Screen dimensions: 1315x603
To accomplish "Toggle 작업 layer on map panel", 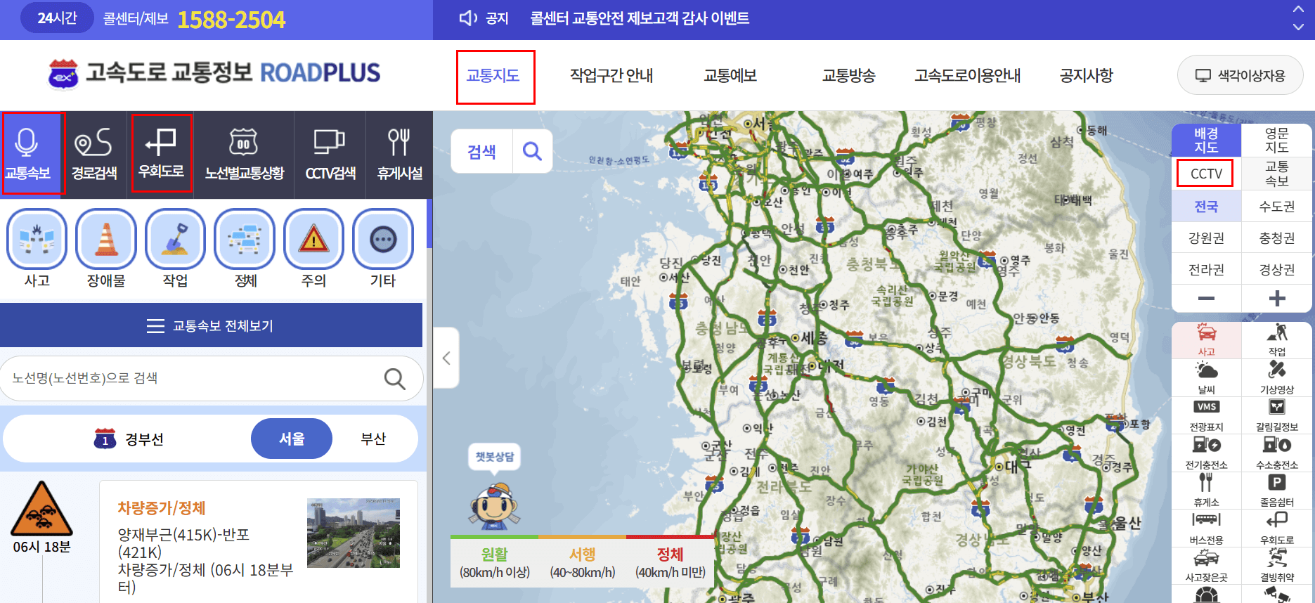I will tap(1276, 339).
